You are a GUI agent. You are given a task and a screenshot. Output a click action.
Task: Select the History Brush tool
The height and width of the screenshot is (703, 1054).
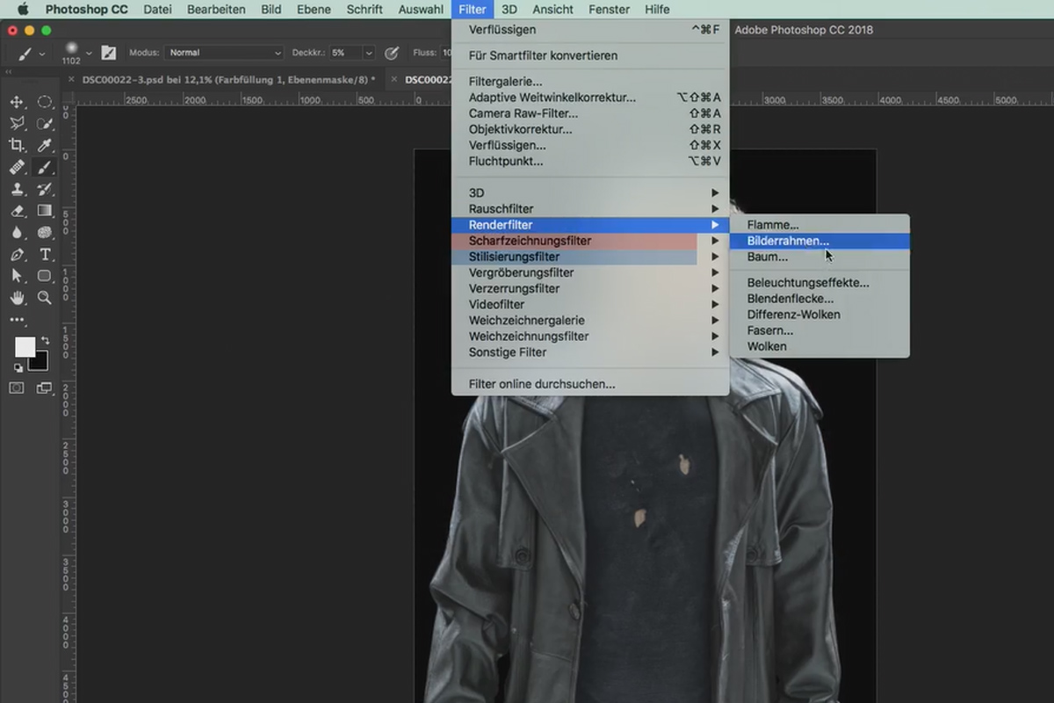click(x=45, y=189)
